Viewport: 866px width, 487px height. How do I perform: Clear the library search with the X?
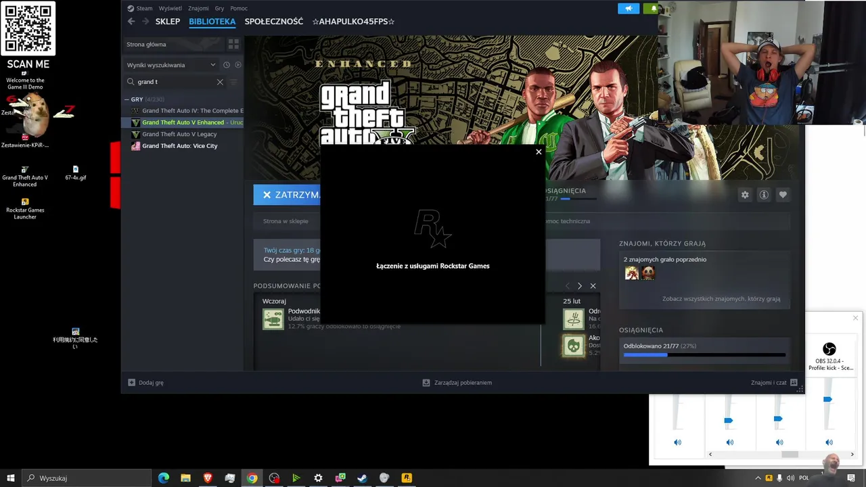pyautogui.click(x=220, y=82)
